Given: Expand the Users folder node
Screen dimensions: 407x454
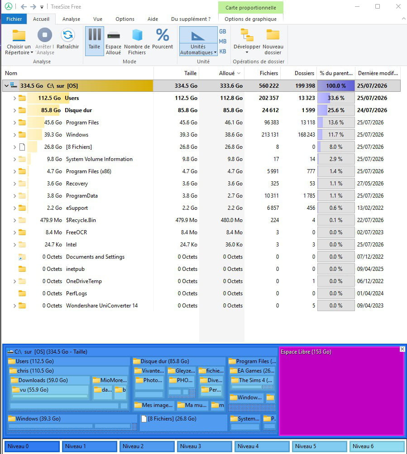Looking at the screenshot, I should pos(14,98).
